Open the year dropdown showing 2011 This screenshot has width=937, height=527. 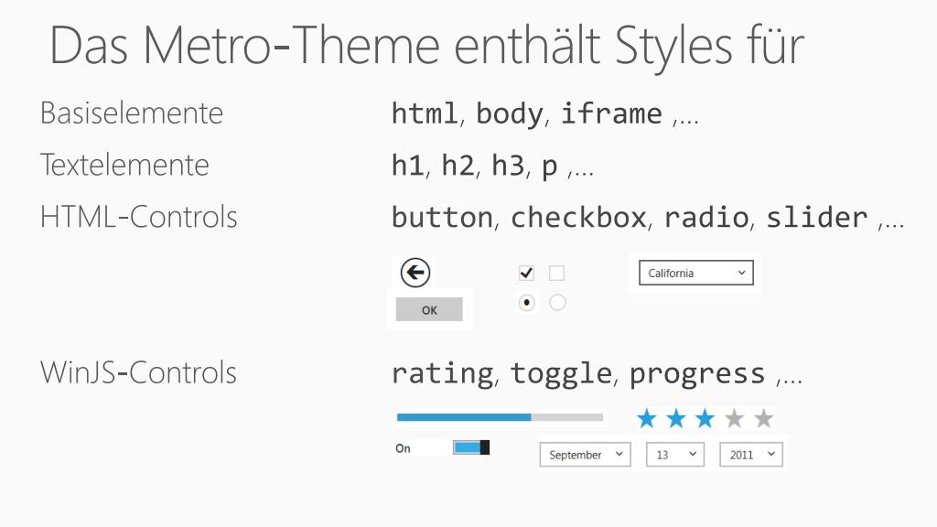pyautogui.click(x=751, y=455)
